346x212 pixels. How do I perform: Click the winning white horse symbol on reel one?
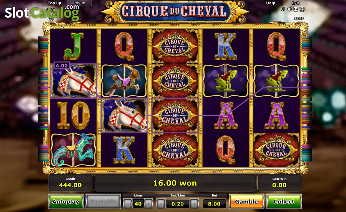point(73,81)
